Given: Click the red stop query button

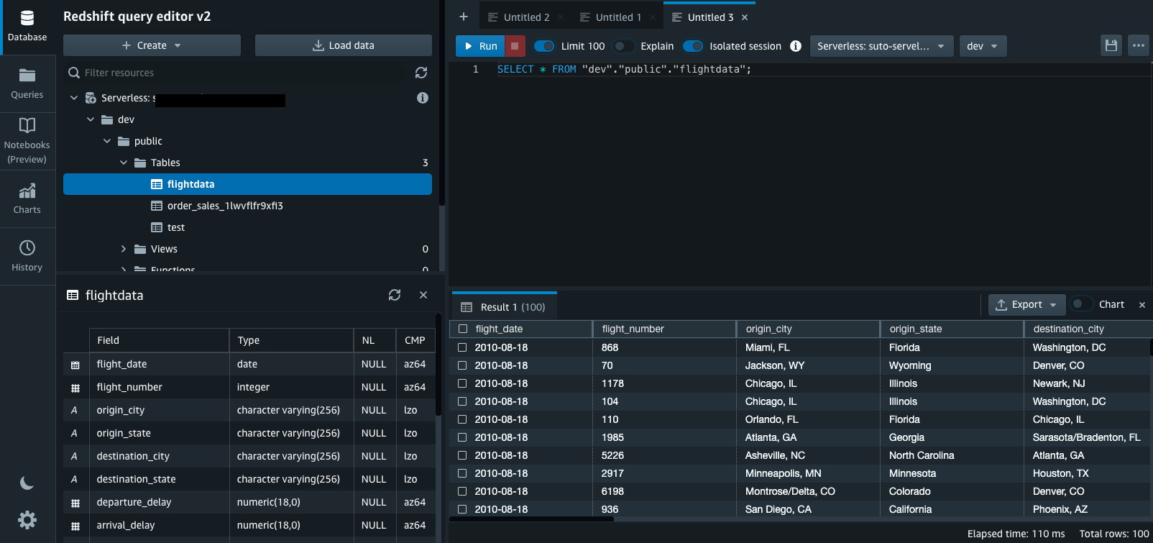Looking at the screenshot, I should point(514,46).
